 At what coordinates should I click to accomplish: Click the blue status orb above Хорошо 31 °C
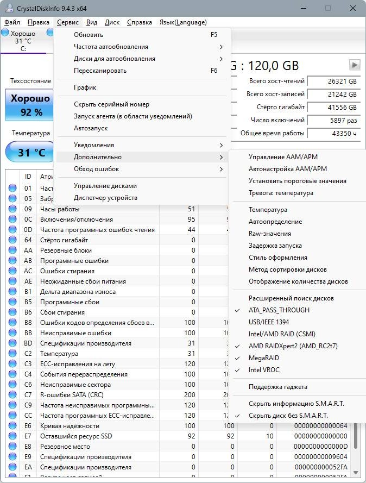5,33
